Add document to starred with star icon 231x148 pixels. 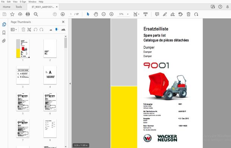(12, 14)
